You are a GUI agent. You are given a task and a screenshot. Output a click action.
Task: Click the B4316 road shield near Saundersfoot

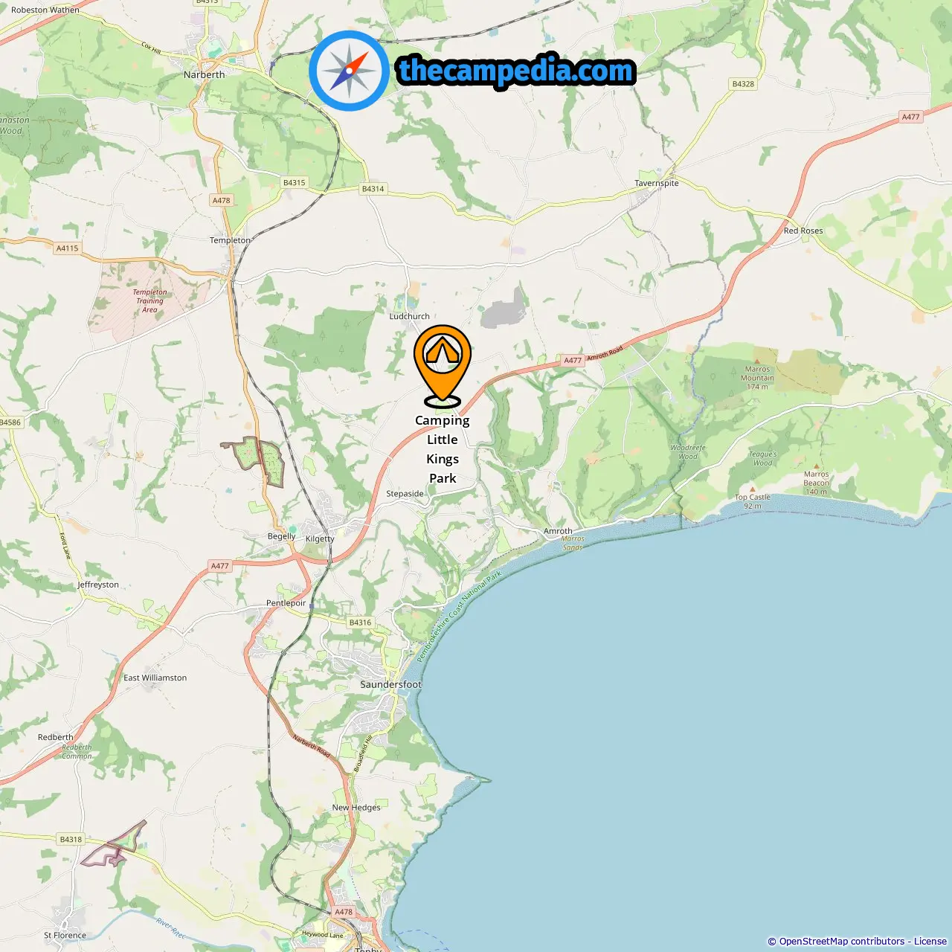click(360, 623)
